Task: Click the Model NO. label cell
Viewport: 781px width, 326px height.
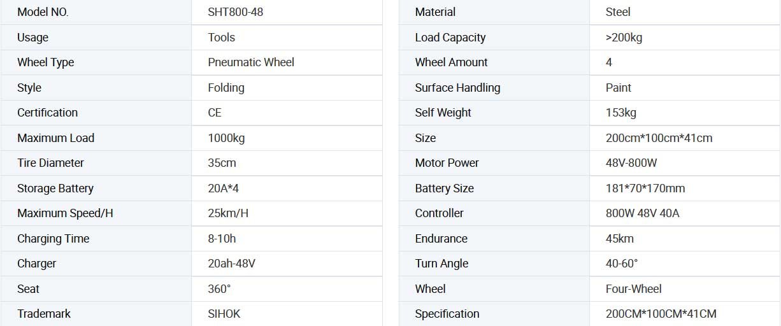Action: [43, 12]
